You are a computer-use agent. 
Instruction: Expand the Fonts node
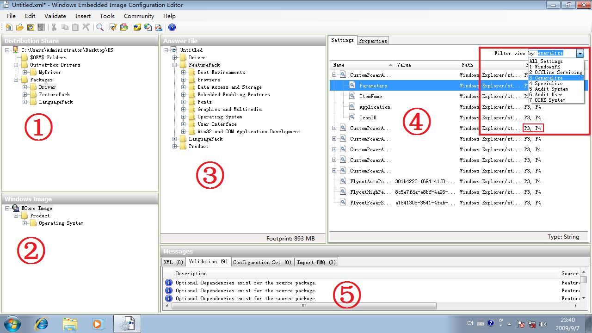click(184, 102)
